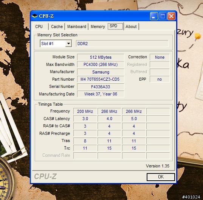This screenshot has width=203, height=200.
Task: Click the Module Size label
Action: pos(64,57)
